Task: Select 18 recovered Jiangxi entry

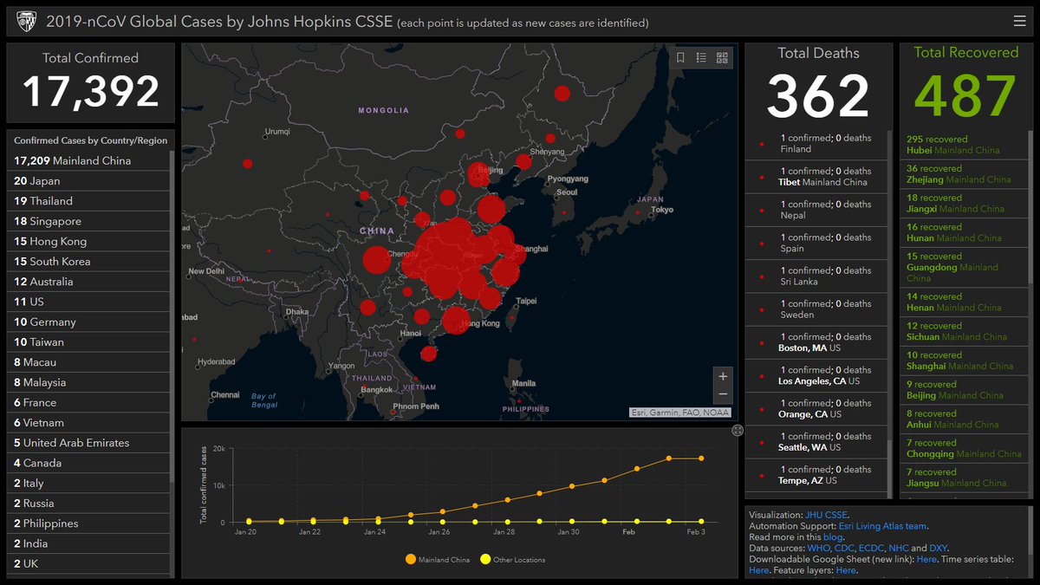Action: click(964, 204)
